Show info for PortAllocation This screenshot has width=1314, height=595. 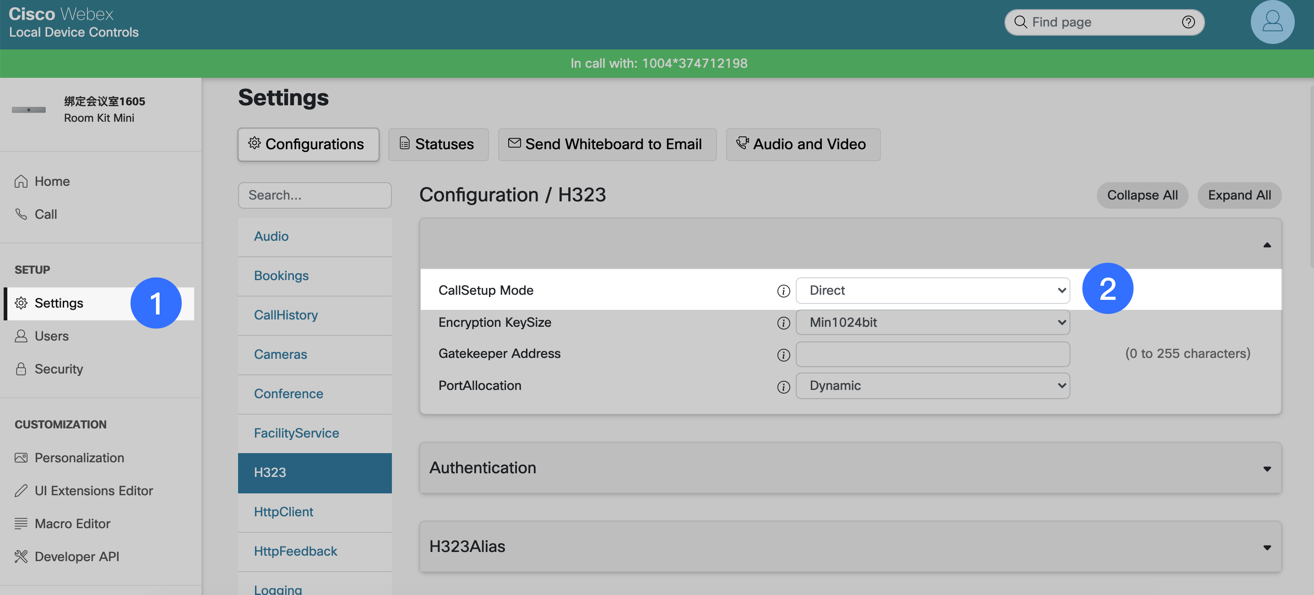pyautogui.click(x=783, y=387)
